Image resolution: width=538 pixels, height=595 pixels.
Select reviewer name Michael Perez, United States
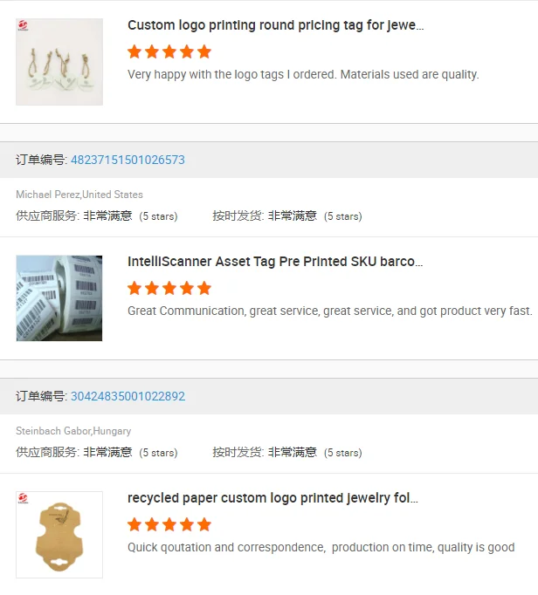tap(79, 195)
